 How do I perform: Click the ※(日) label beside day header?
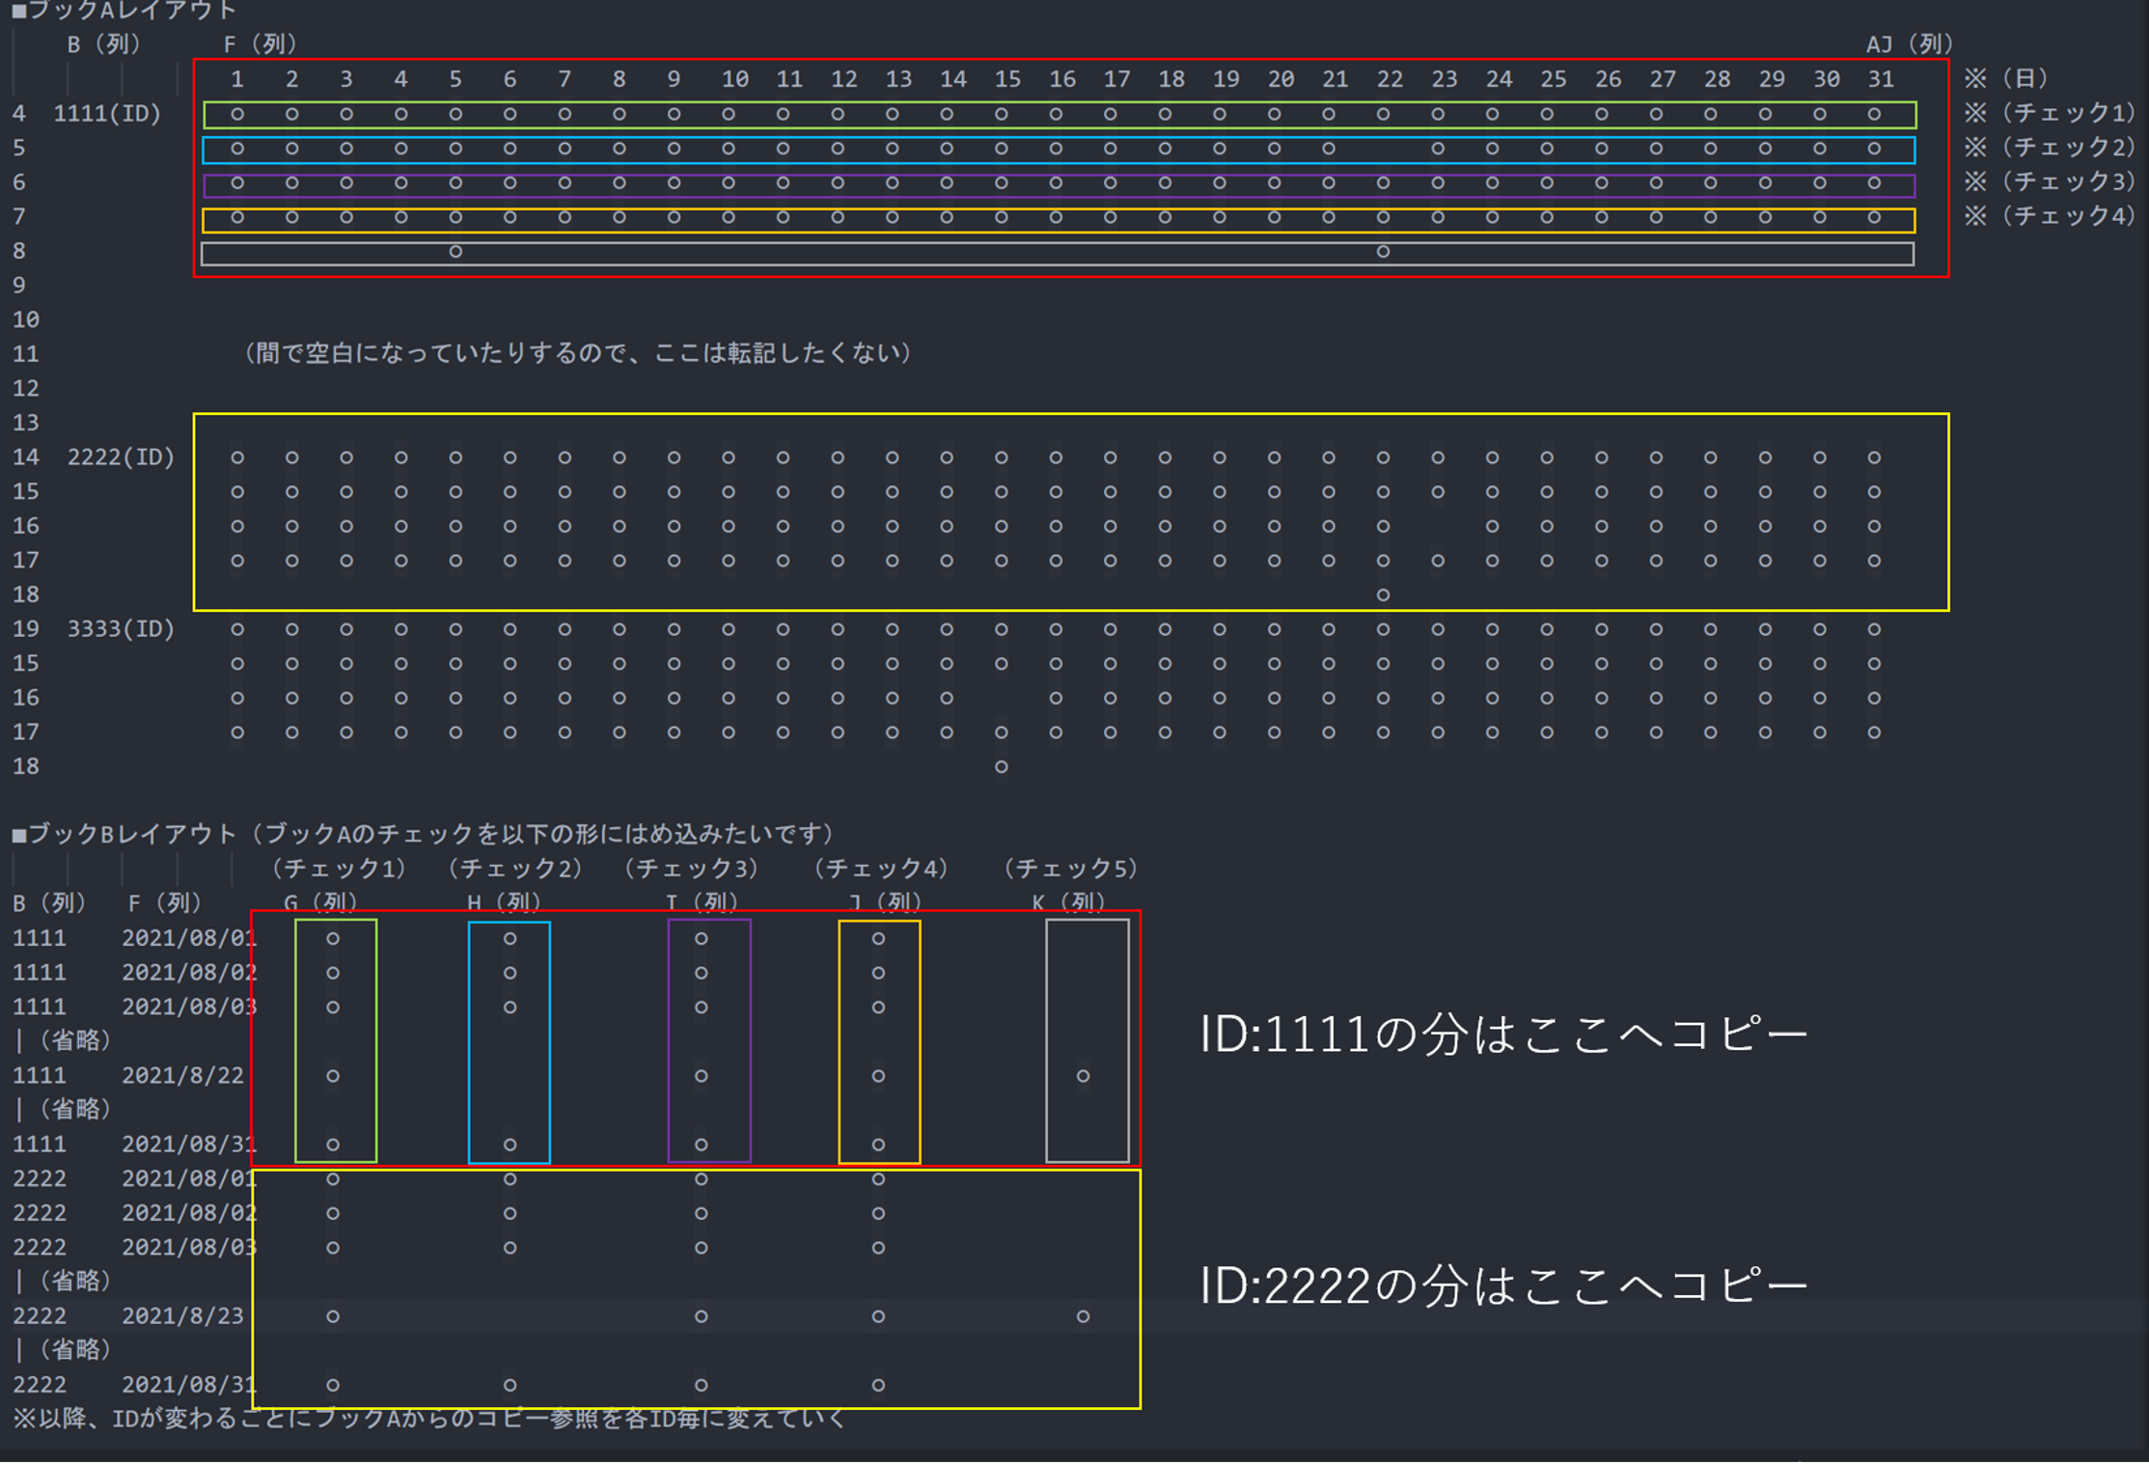[2006, 78]
